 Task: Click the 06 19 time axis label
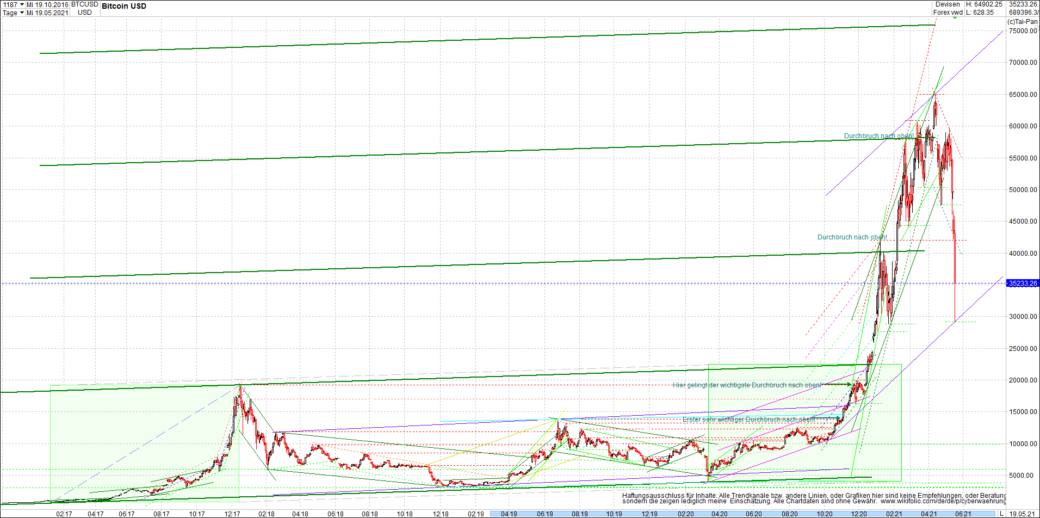[x=545, y=514]
